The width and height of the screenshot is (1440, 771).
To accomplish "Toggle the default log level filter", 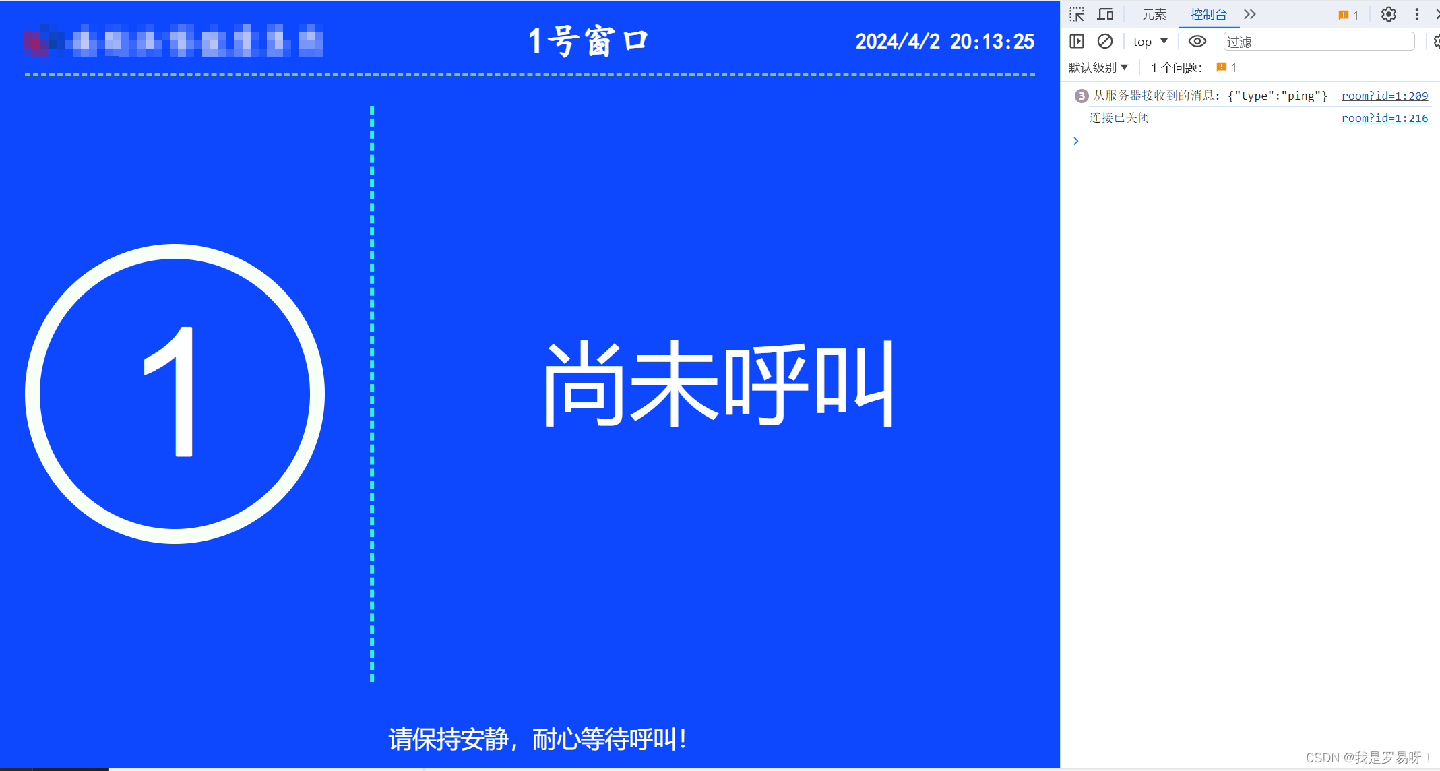I will (1098, 67).
